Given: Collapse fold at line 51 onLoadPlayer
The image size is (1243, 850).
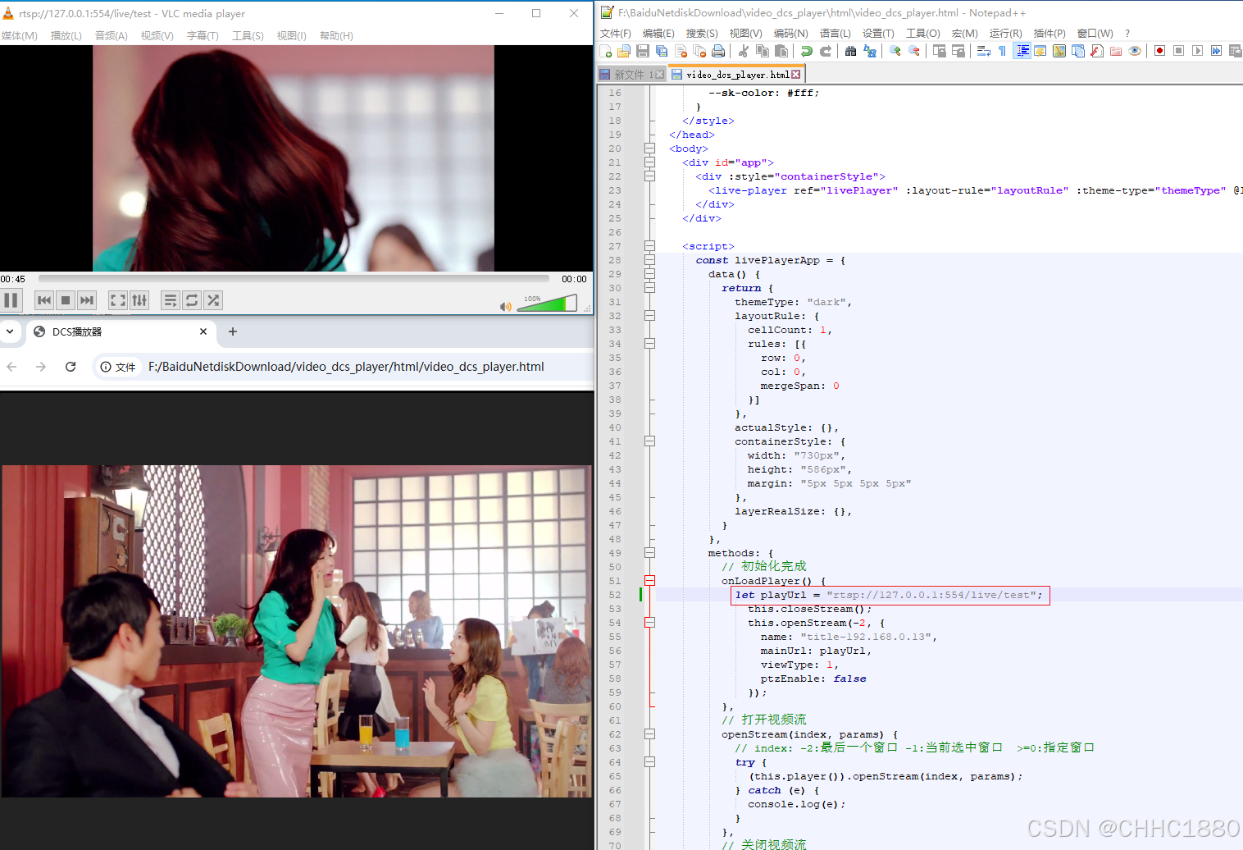Looking at the screenshot, I should click(649, 581).
